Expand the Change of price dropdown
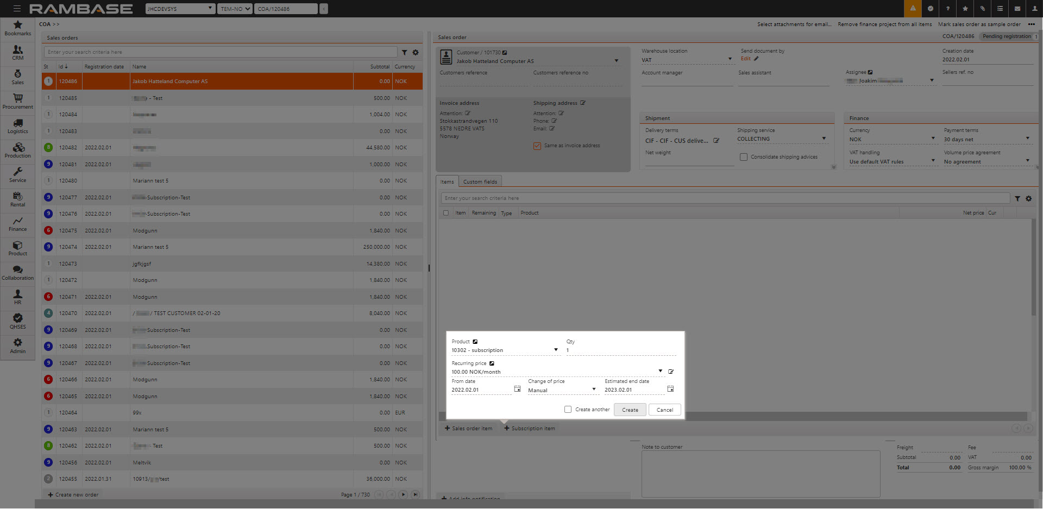 594,389
